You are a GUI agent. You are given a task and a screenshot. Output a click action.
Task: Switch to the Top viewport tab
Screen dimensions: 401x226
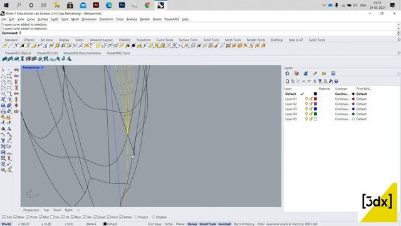coord(46,210)
